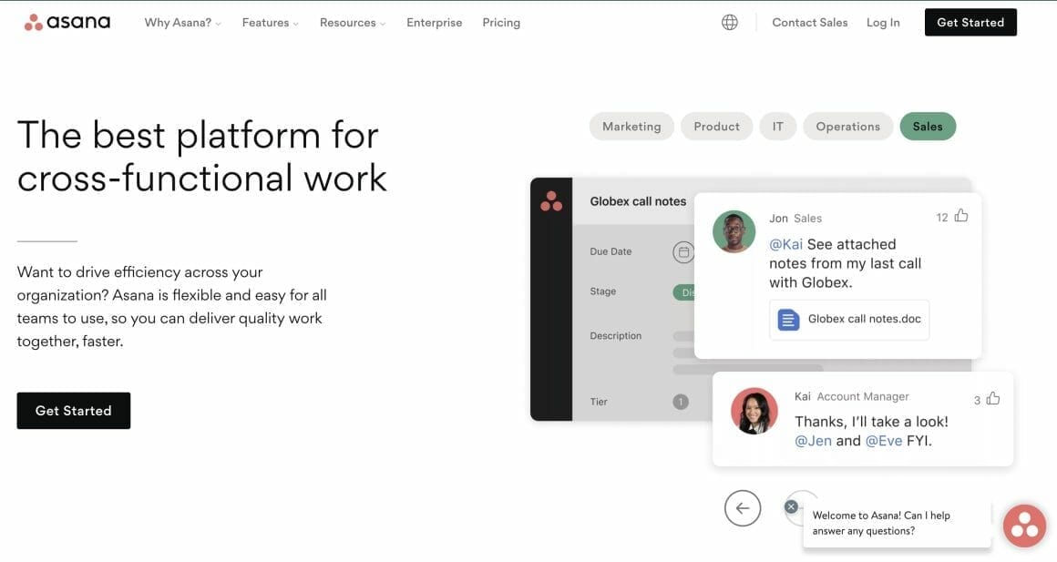
Task: Like Jon's comment with thumbs up
Action: [x=961, y=216]
